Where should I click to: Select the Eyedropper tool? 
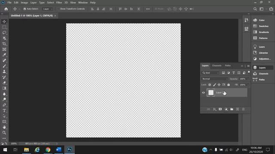(x=4, y=55)
